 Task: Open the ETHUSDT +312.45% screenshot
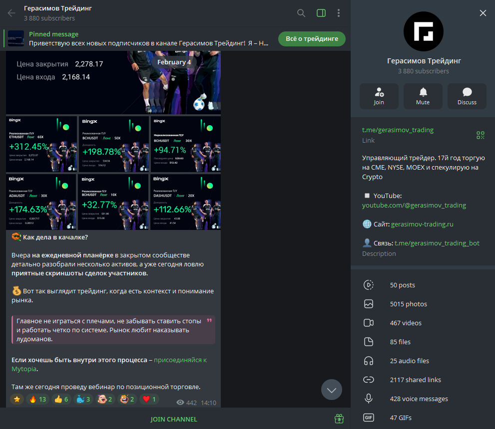pos(41,144)
